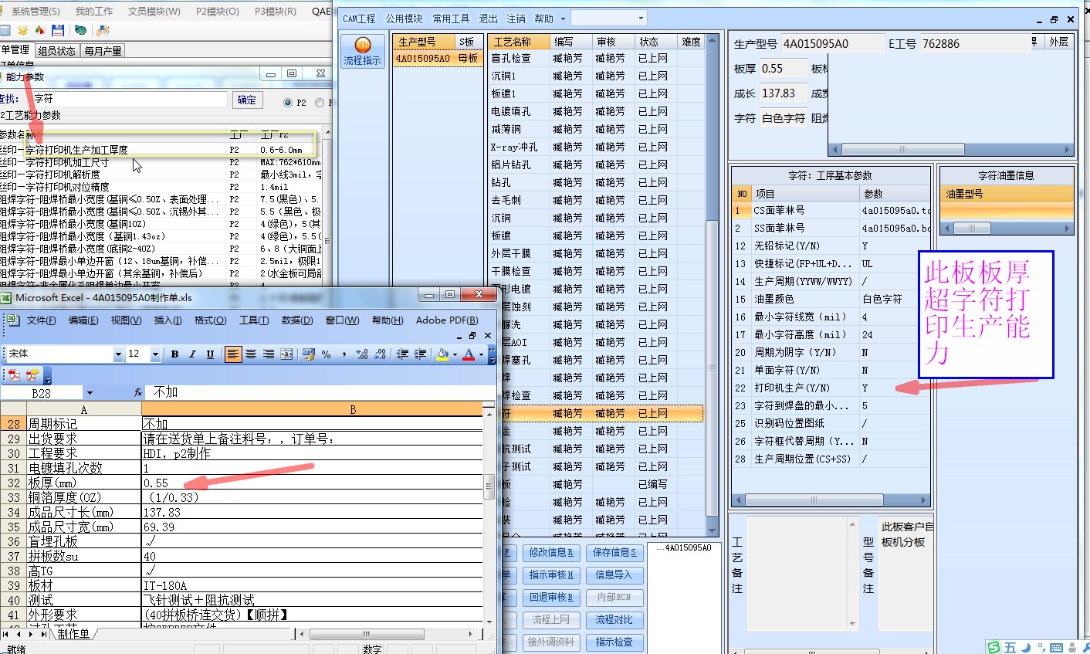Open the font color dropdown arrow
1090x654 pixels.
click(482, 354)
